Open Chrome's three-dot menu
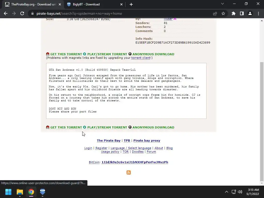The width and height of the screenshot is (264, 198). coord(258,13)
